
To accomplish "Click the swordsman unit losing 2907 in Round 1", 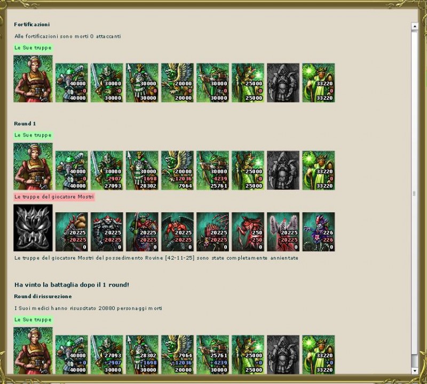I will click(x=107, y=170).
